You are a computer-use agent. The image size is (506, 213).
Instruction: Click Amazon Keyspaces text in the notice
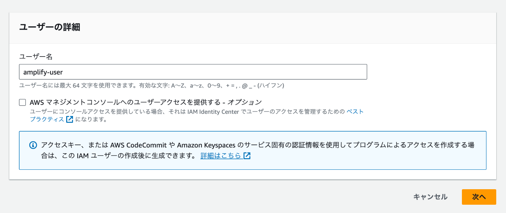point(206,145)
